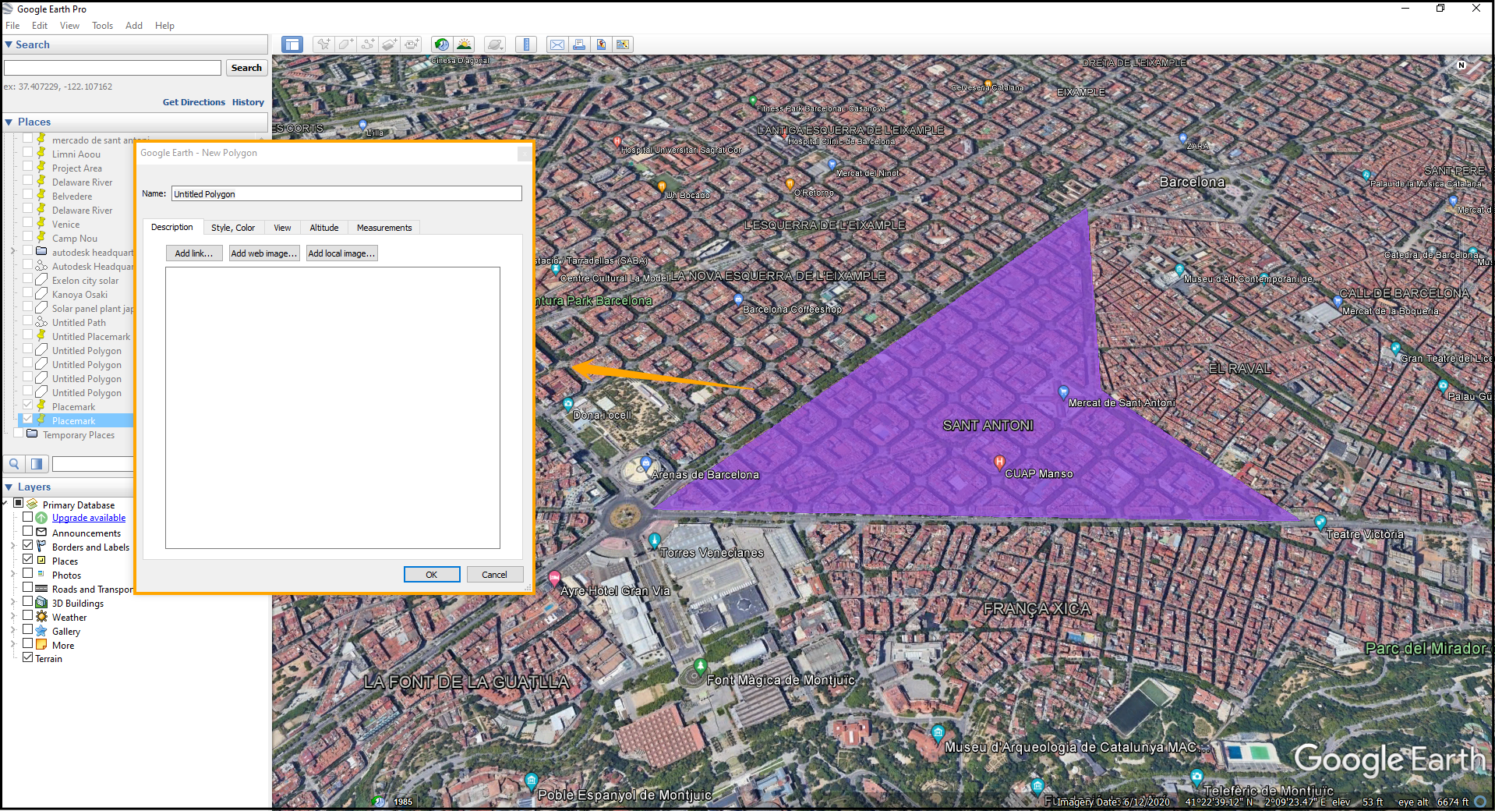
Task: Select the Torres Venecianes map marker
Action: point(655,540)
